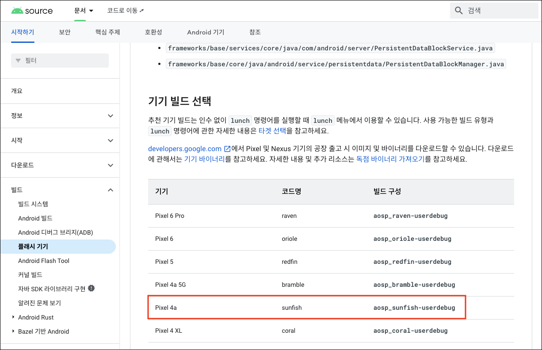Expand the 다운로드 sidebar section
The height and width of the screenshot is (350, 542).
(111, 165)
